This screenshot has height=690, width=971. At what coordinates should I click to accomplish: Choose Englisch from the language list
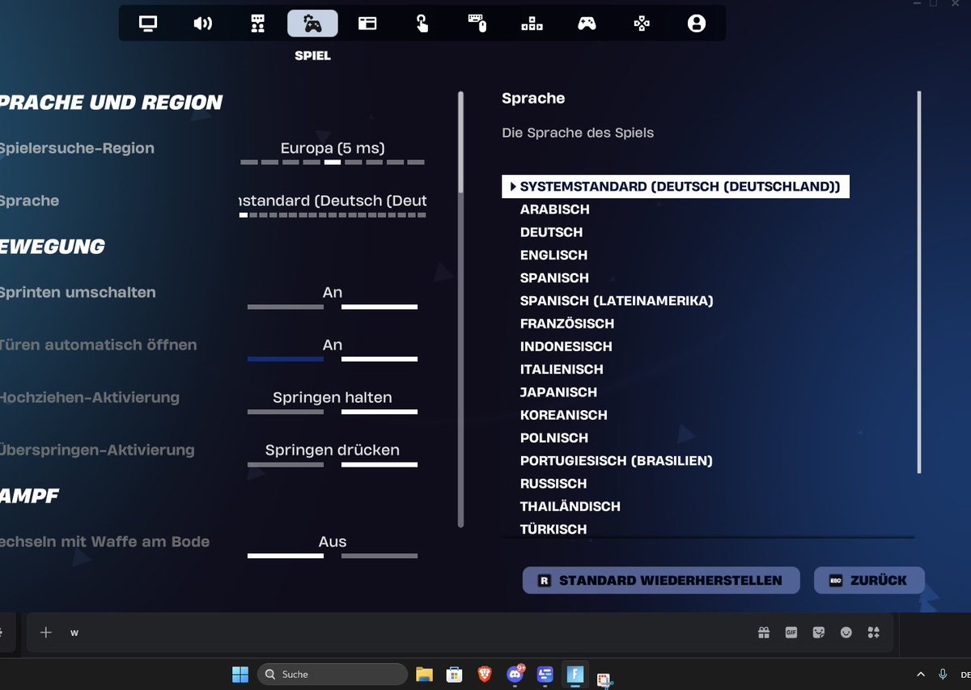tap(553, 255)
